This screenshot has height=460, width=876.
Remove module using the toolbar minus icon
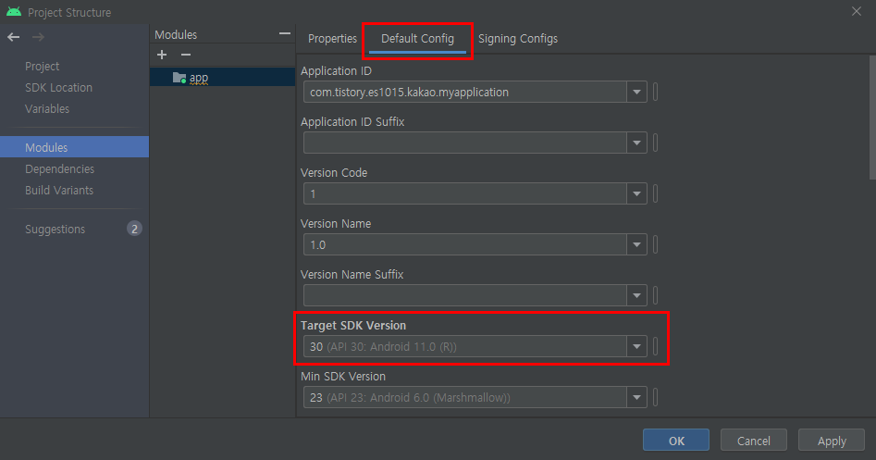point(186,55)
